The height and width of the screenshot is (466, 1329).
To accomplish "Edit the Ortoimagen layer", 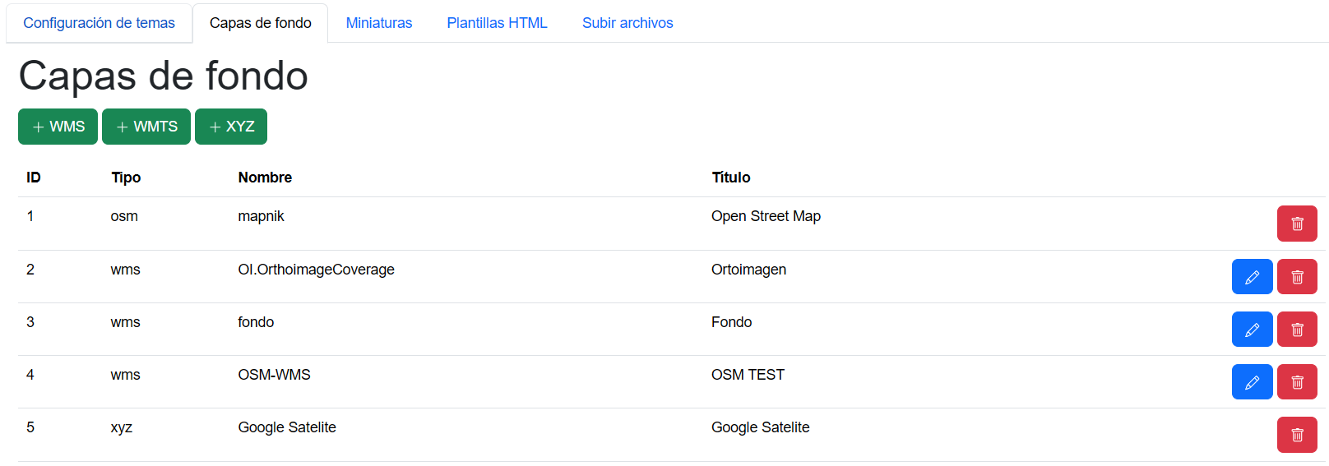I will point(1252,277).
